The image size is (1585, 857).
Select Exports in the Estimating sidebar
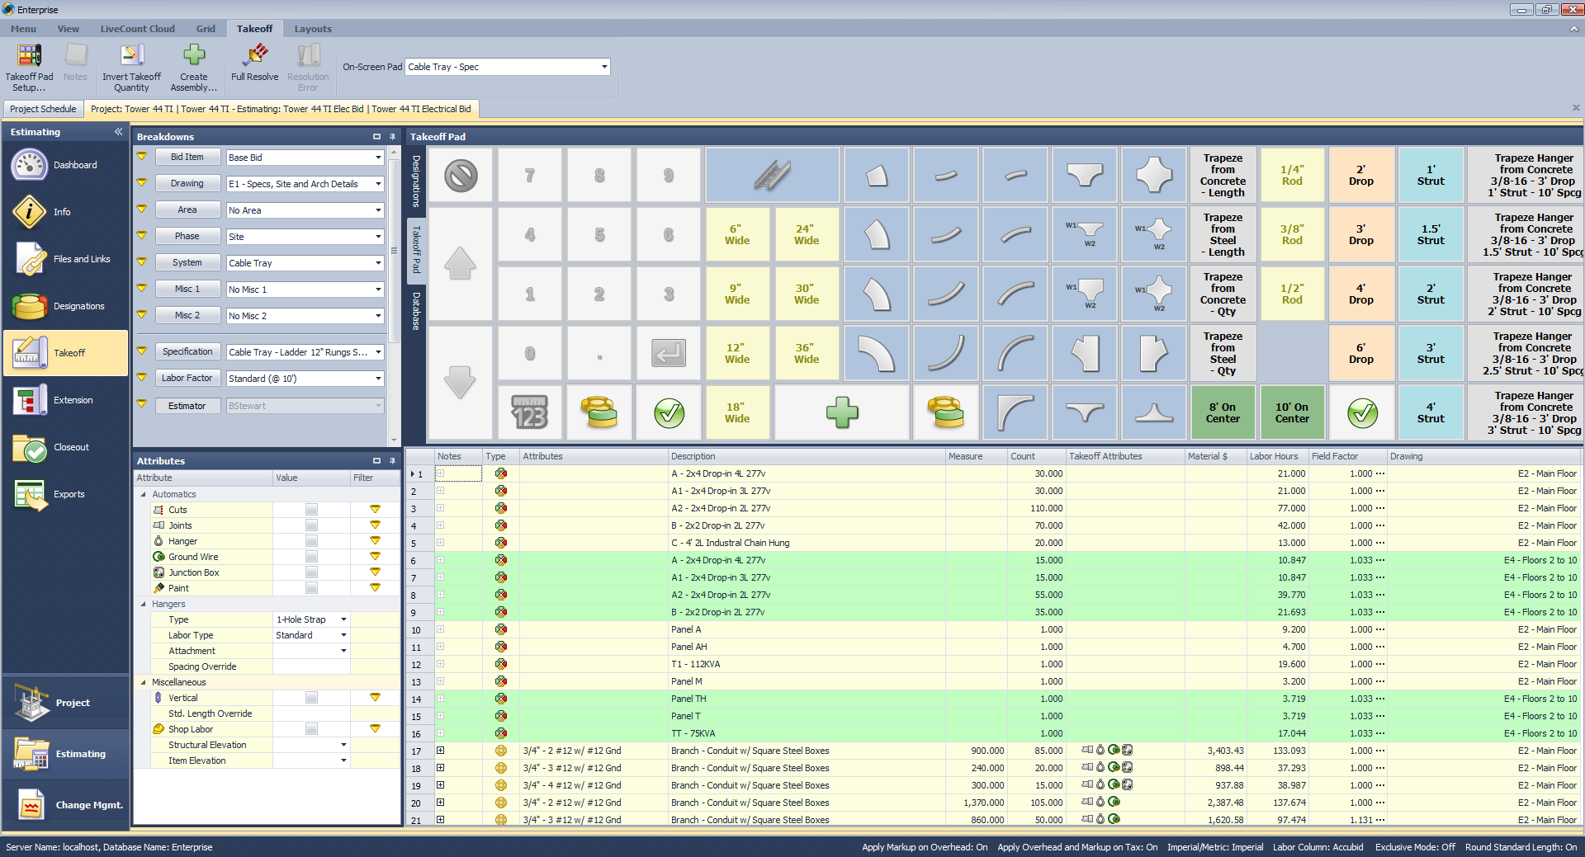click(30, 495)
